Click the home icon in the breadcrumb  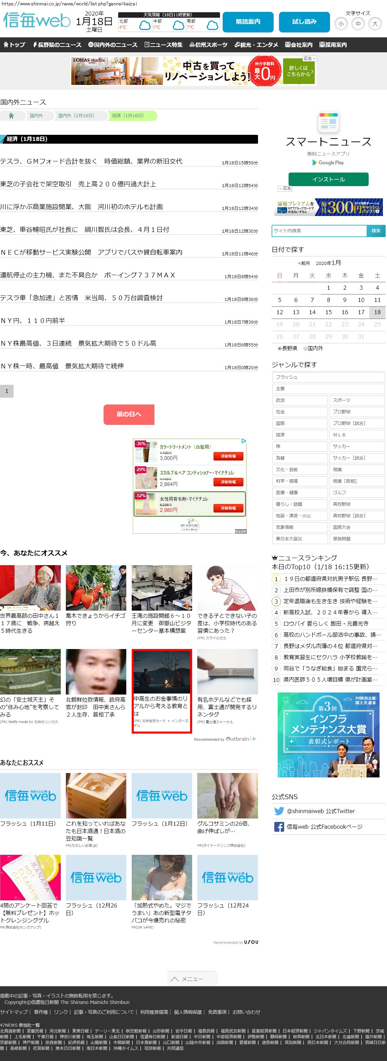(x=11, y=116)
